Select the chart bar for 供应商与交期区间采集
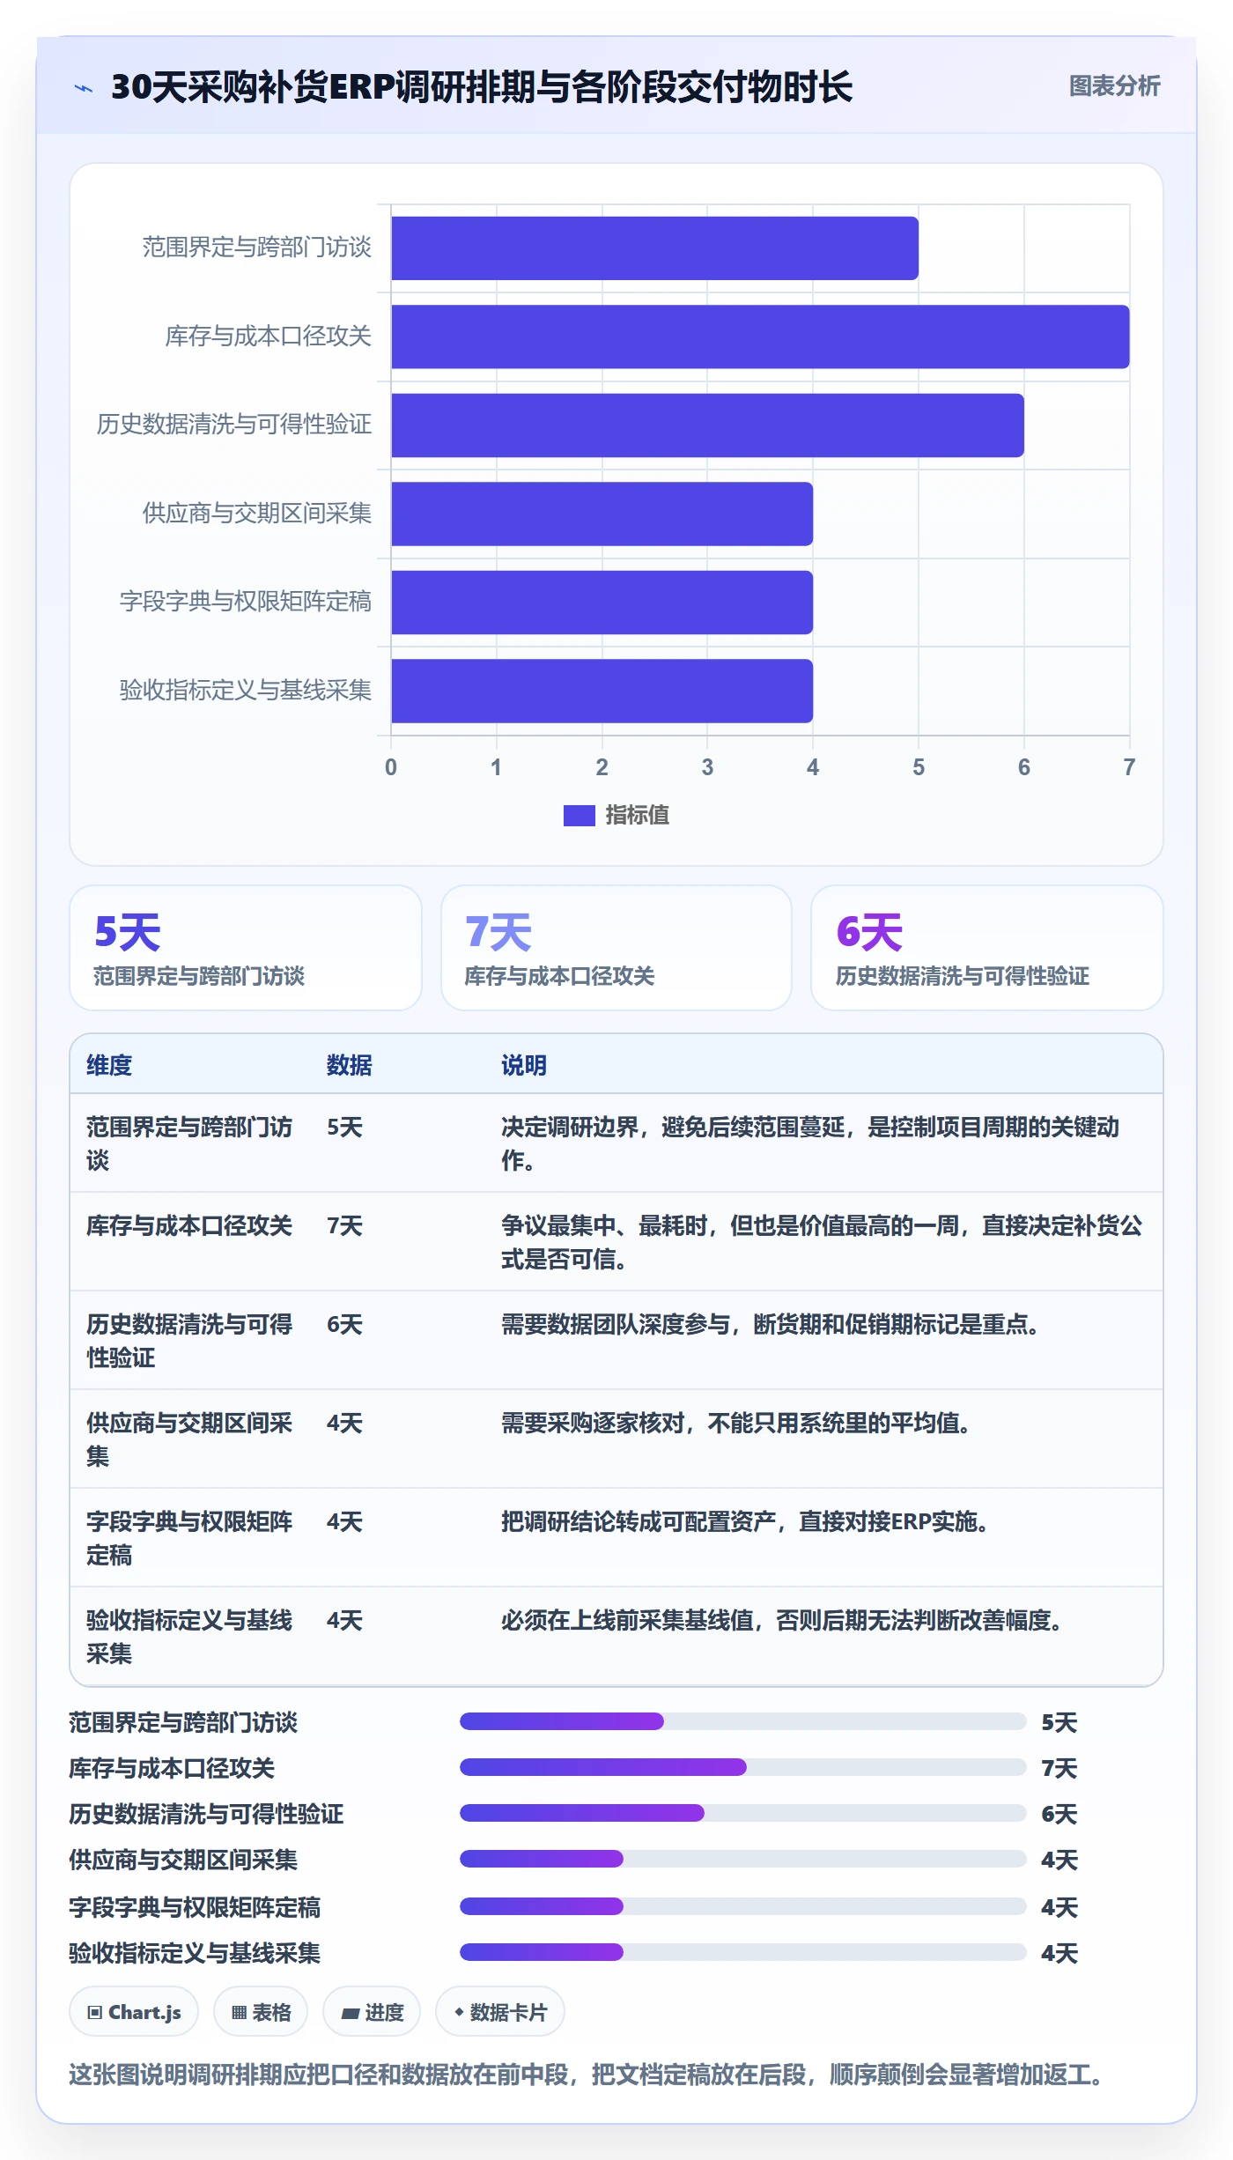Image resolution: width=1233 pixels, height=2160 pixels. [602, 514]
